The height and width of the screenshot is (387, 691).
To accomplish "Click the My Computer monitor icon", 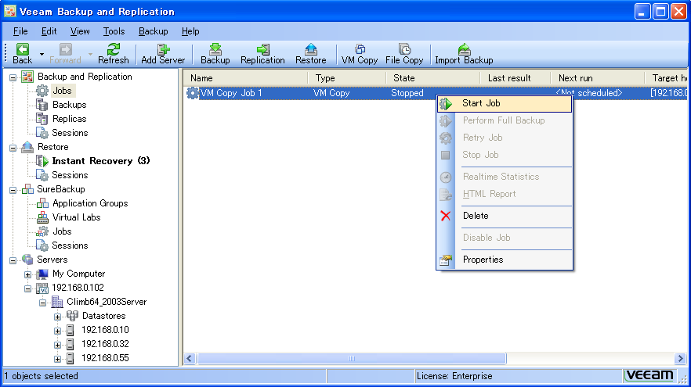I will [42, 274].
